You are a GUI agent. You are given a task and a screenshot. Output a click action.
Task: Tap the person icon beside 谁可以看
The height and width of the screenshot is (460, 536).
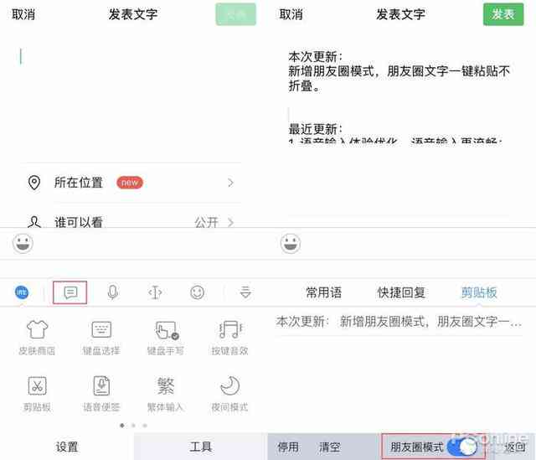click(34, 221)
